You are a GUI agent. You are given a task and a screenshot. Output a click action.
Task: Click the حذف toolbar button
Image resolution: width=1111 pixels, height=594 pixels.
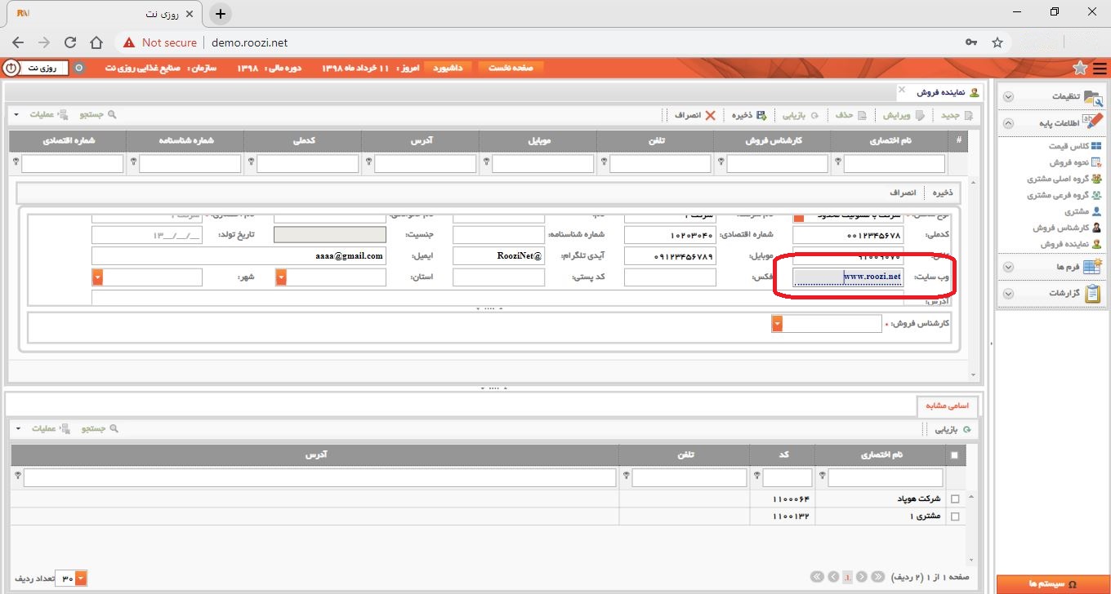point(850,116)
